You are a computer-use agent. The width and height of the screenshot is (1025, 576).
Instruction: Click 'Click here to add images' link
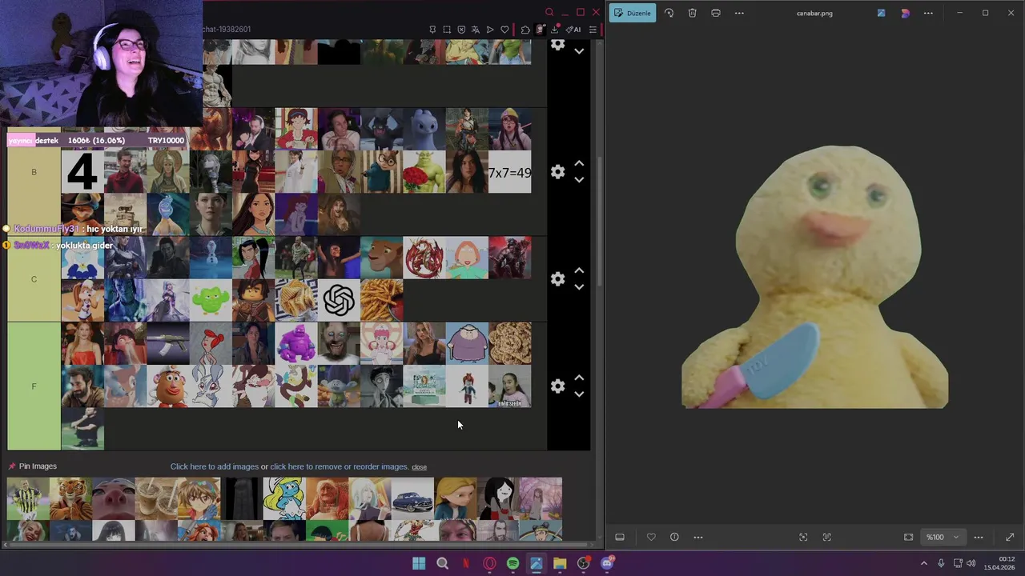coord(214,466)
